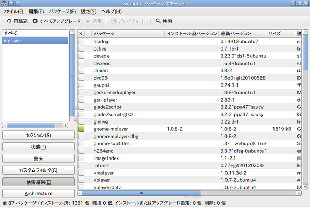The height and width of the screenshot is (208, 310).
Task: Click the カスタムフィルタ(C) button
Action: [x=38, y=170]
